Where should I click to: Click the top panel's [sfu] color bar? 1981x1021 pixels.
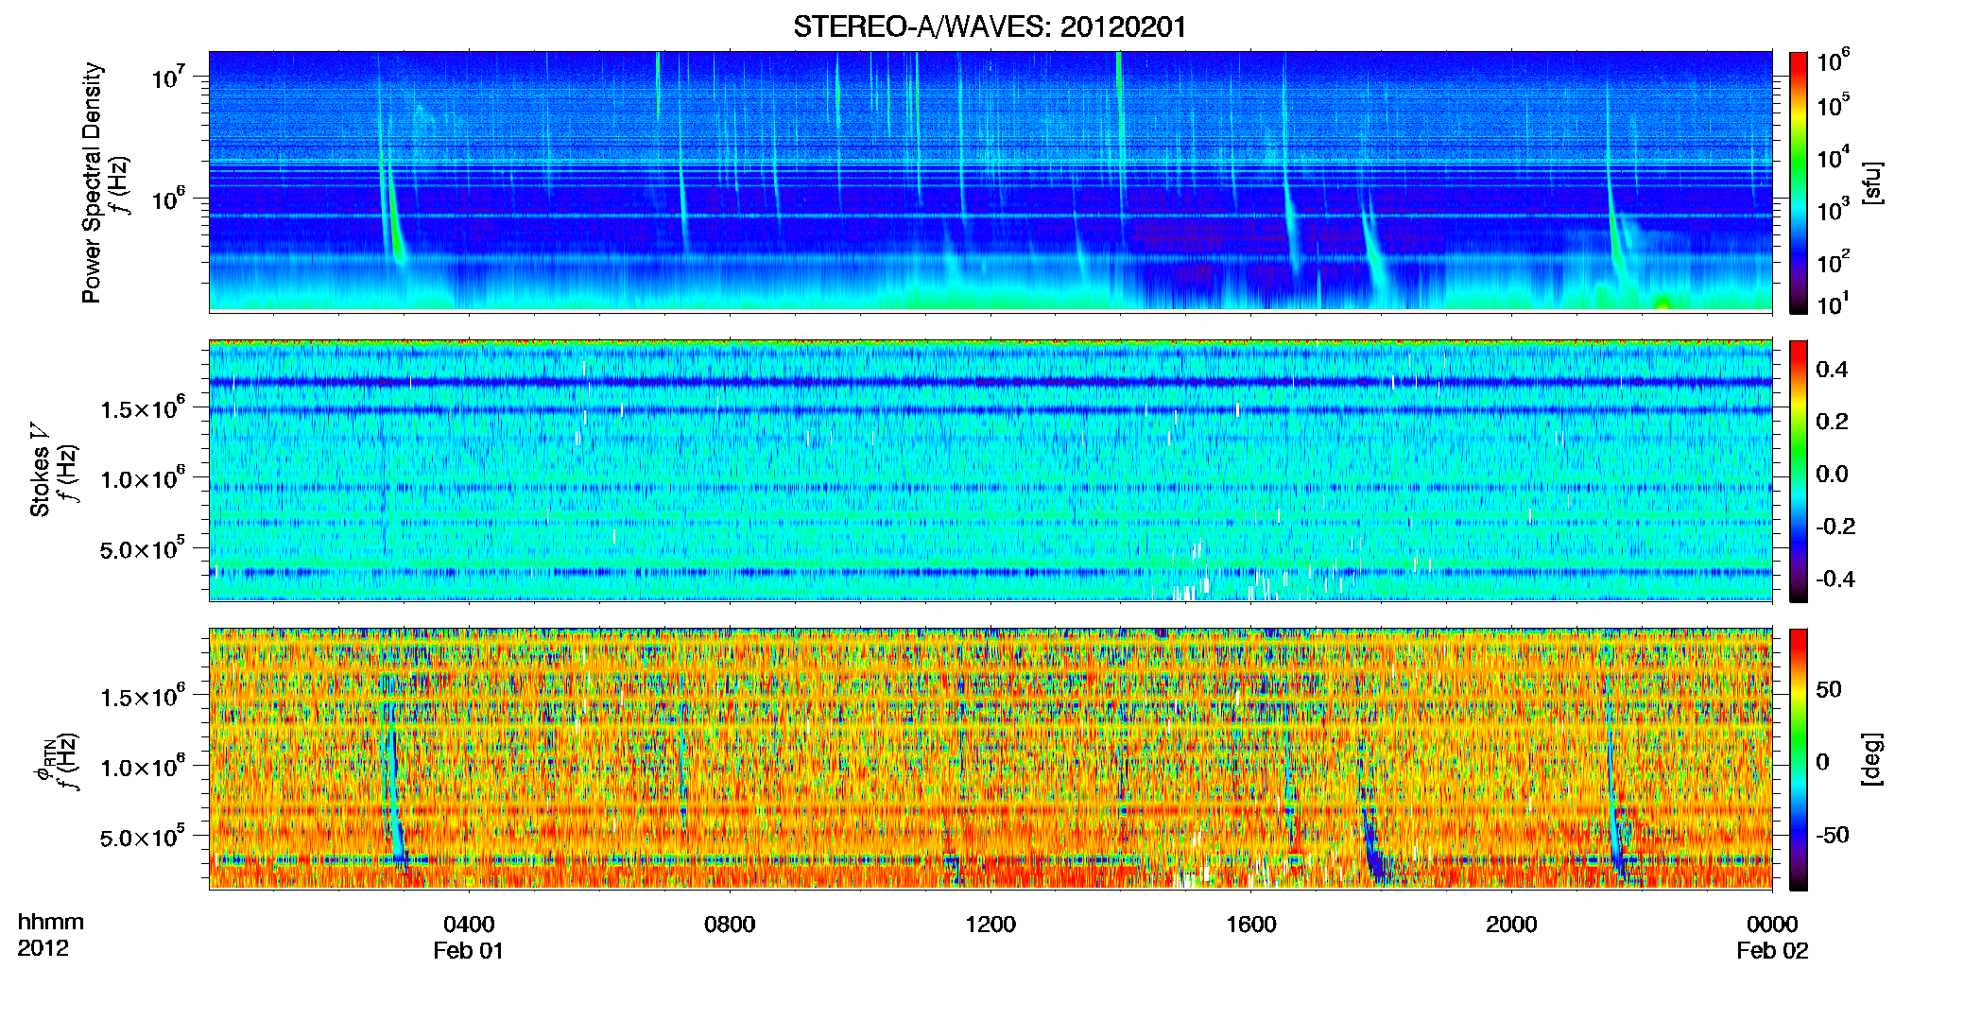tap(1799, 182)
